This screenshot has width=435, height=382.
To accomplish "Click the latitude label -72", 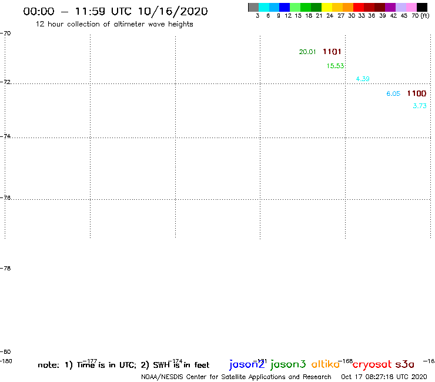I will [5, 82].
